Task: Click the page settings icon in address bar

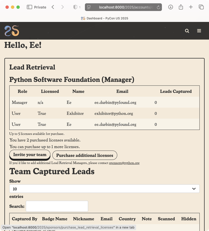Action: (x=89, y=7)
